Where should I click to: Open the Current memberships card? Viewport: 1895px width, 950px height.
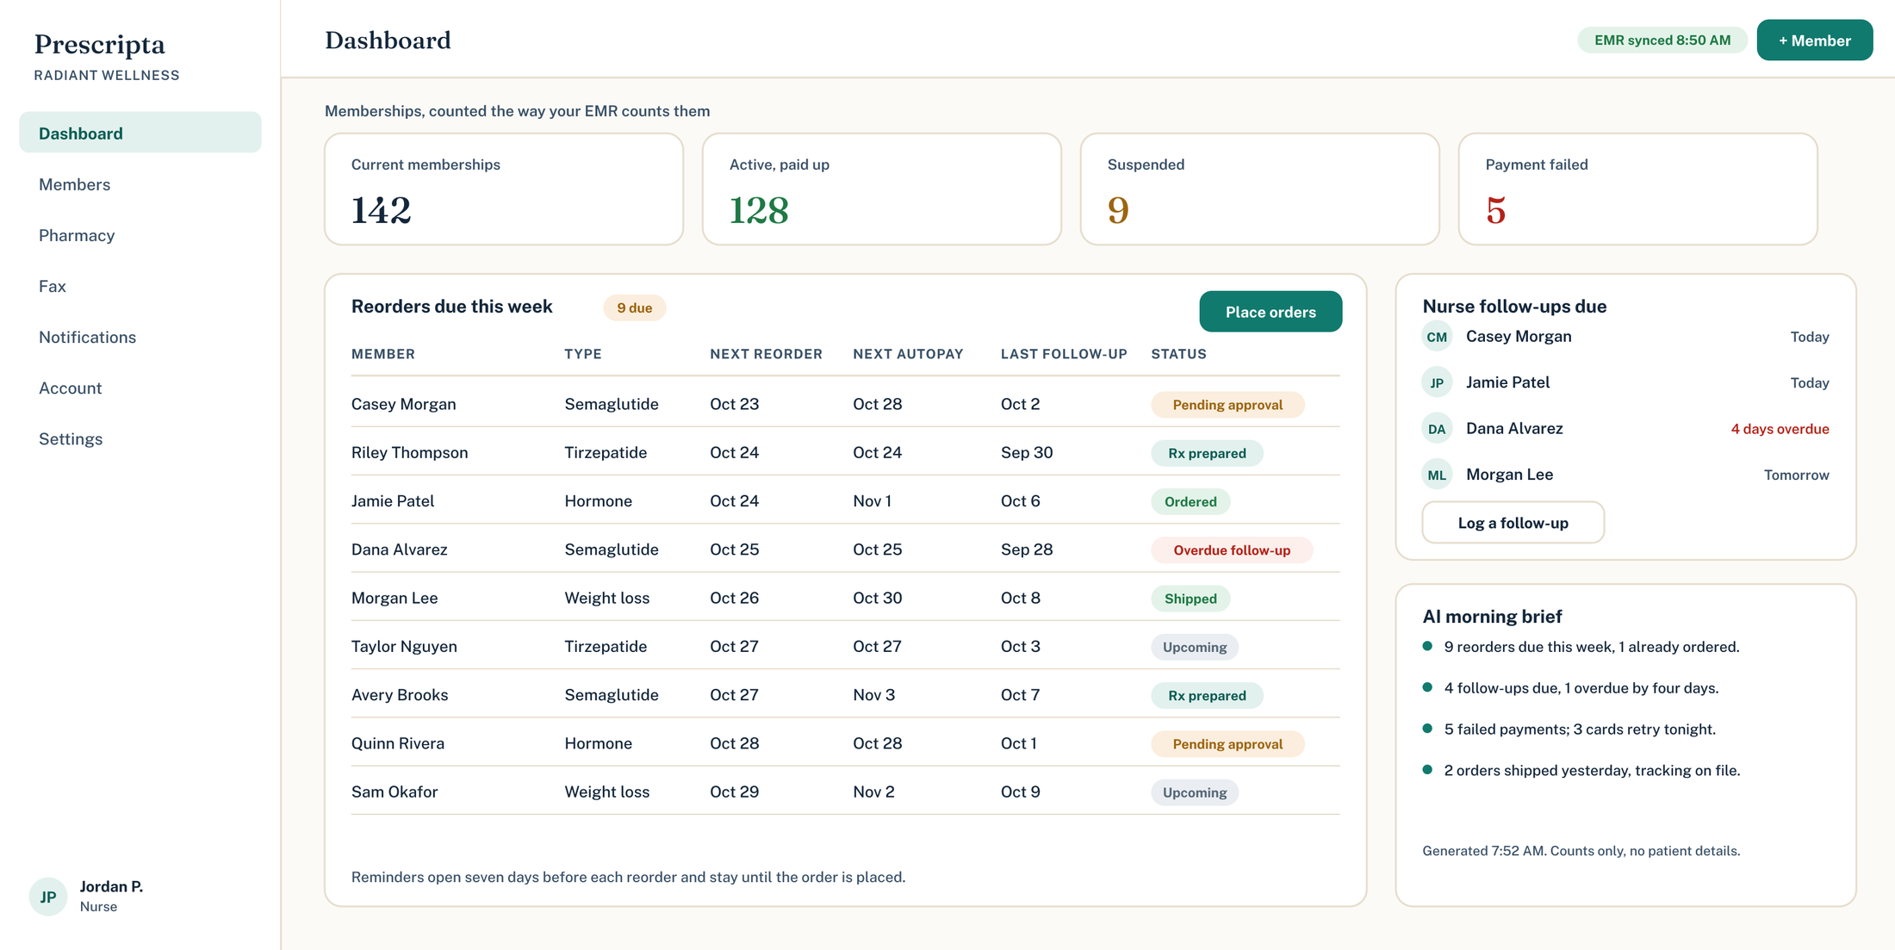coord(504,189)
